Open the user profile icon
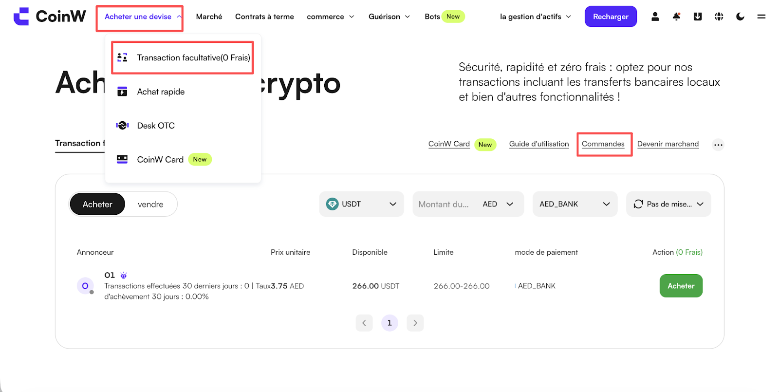 coord(655,17)
